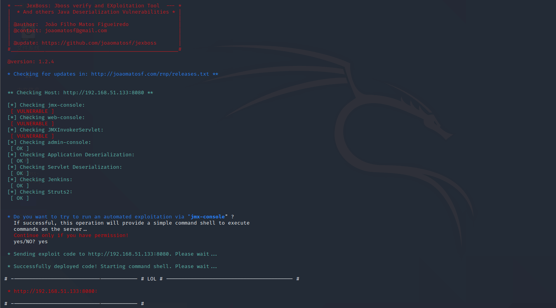
Task: Select the VULNERABLE result under web-console check
Action: click(32, 124)
